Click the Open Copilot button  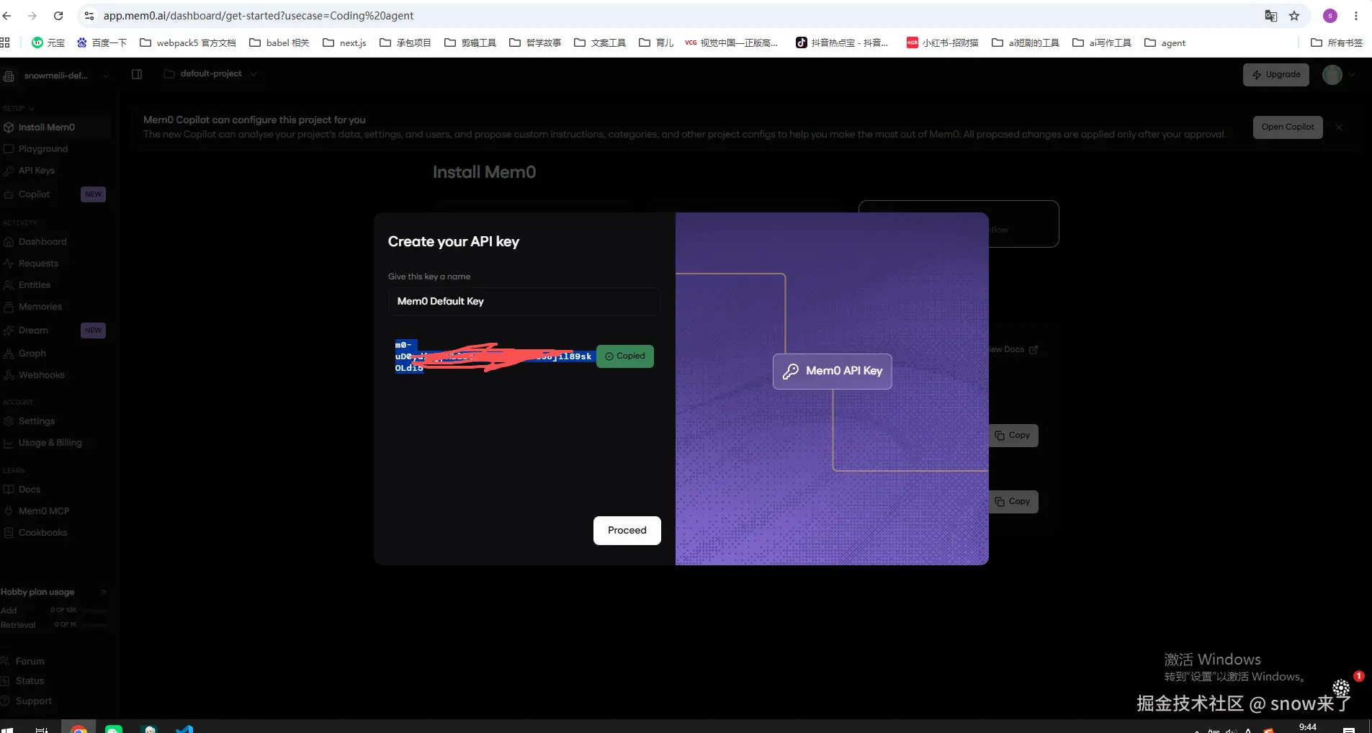1288,127
